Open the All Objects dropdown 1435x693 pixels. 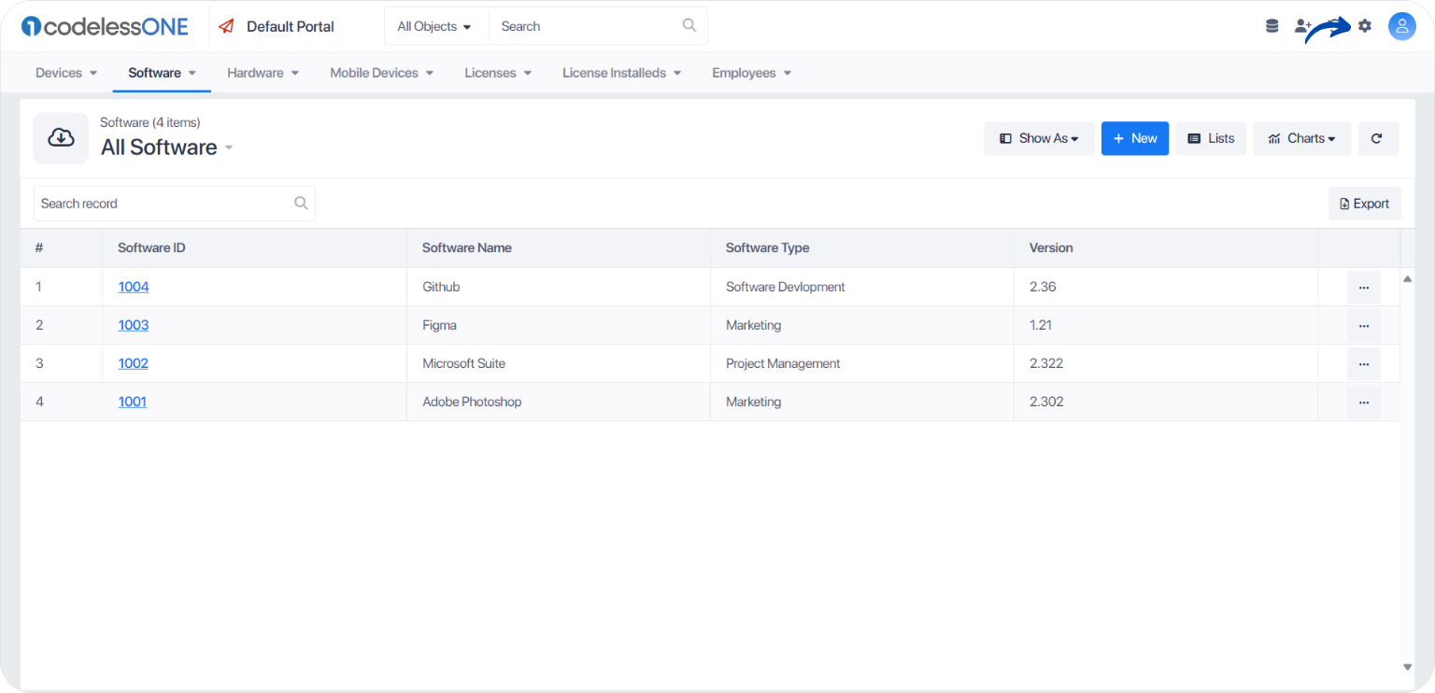click(434, 26)
